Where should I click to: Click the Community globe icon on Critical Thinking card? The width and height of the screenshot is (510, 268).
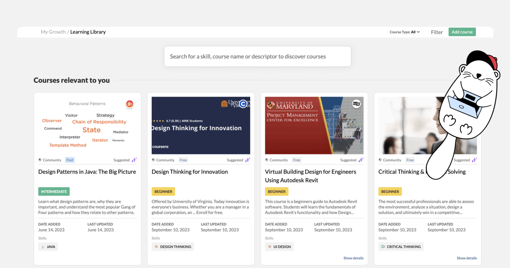pos(380,160)
